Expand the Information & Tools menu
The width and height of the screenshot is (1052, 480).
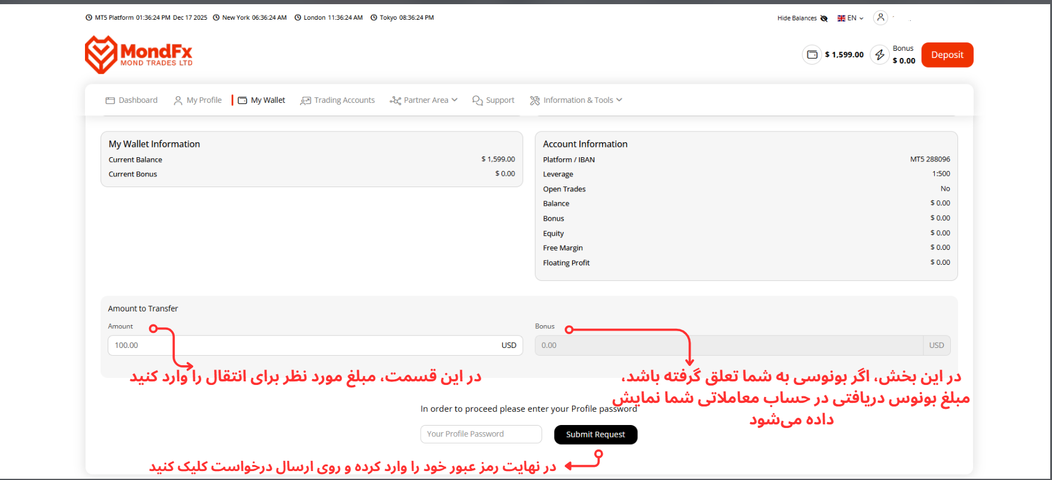pos(576,100)
